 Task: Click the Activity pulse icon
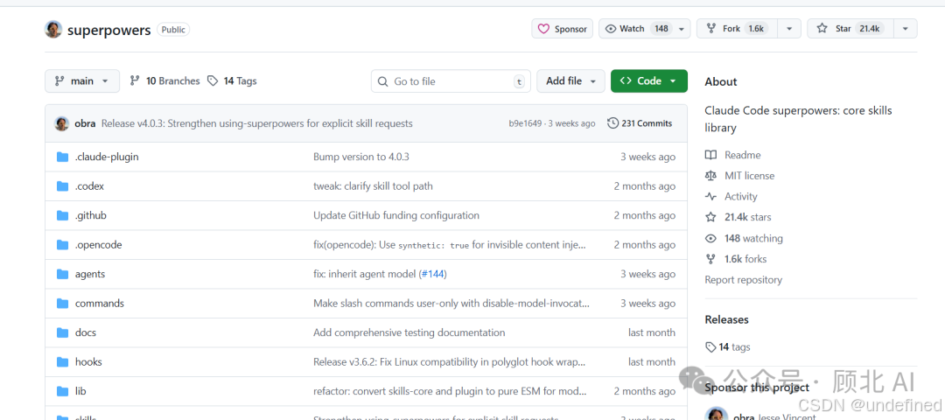point(711,197)
